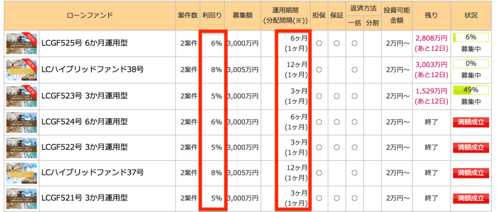This screenshot has width=497, height=212.
Task: Click the ローンファンド column header
Action: [89, 15]
